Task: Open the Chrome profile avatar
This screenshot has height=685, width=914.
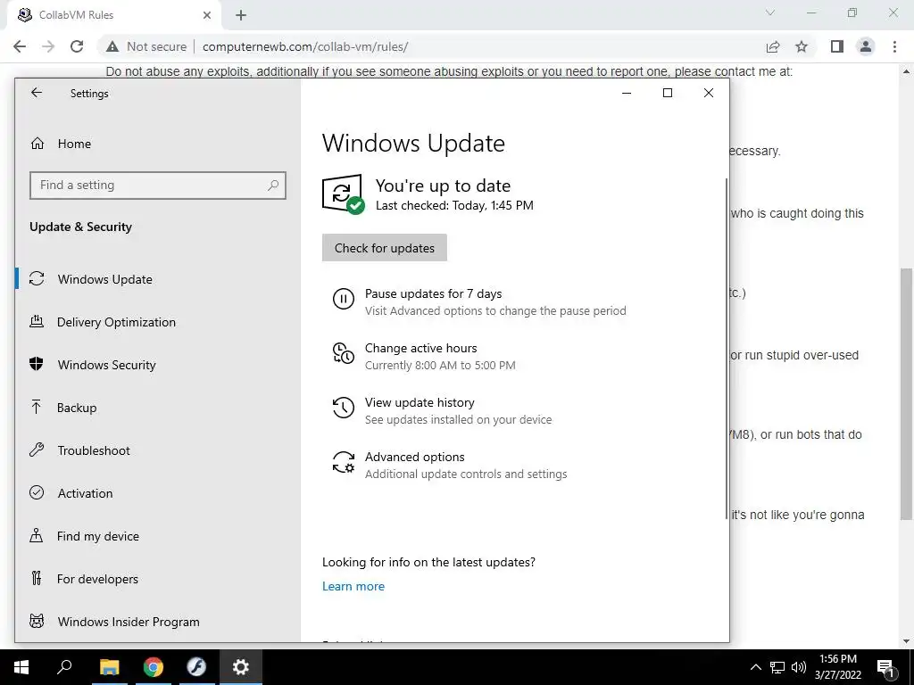Action: [x=866, y=46]
